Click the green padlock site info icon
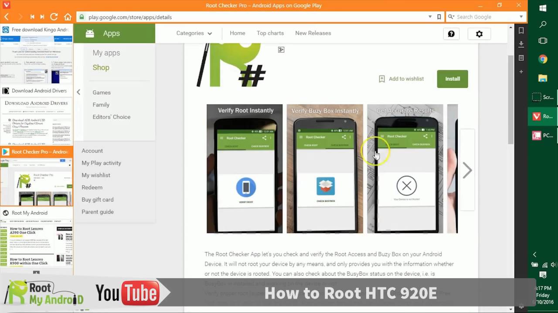The height and width of the screenshot is (313, 558). [x=81, y=17]
